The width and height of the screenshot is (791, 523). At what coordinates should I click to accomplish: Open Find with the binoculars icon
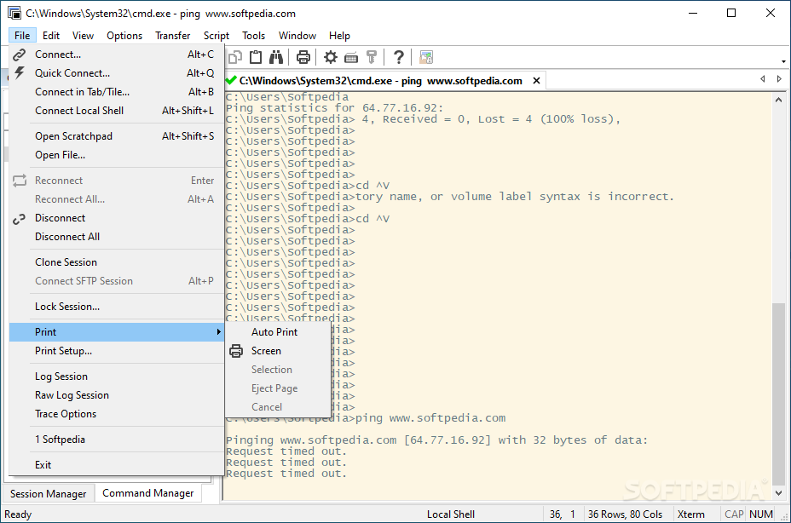point(276,57)
